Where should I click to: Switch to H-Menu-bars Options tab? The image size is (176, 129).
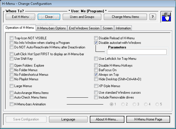[x=51, y=28]
